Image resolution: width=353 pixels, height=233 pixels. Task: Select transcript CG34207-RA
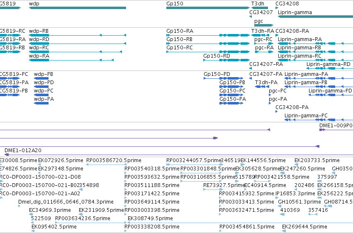point(251,68)
